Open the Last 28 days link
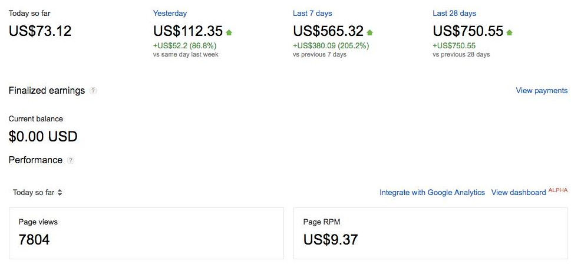Viewport: 571px width, 264px height. point(454,14)
